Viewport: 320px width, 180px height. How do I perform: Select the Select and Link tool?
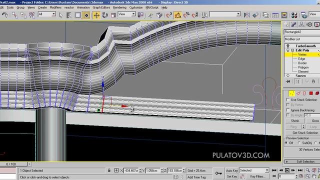tap(14, 15)
